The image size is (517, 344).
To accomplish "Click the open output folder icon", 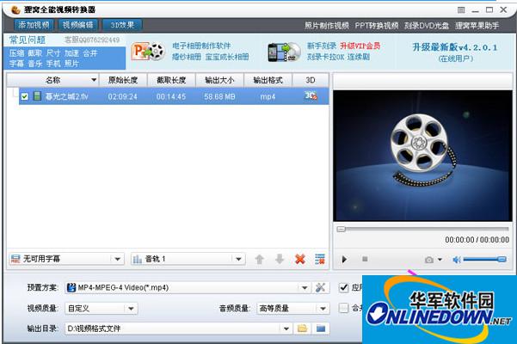I will click(x=321, y=329).
